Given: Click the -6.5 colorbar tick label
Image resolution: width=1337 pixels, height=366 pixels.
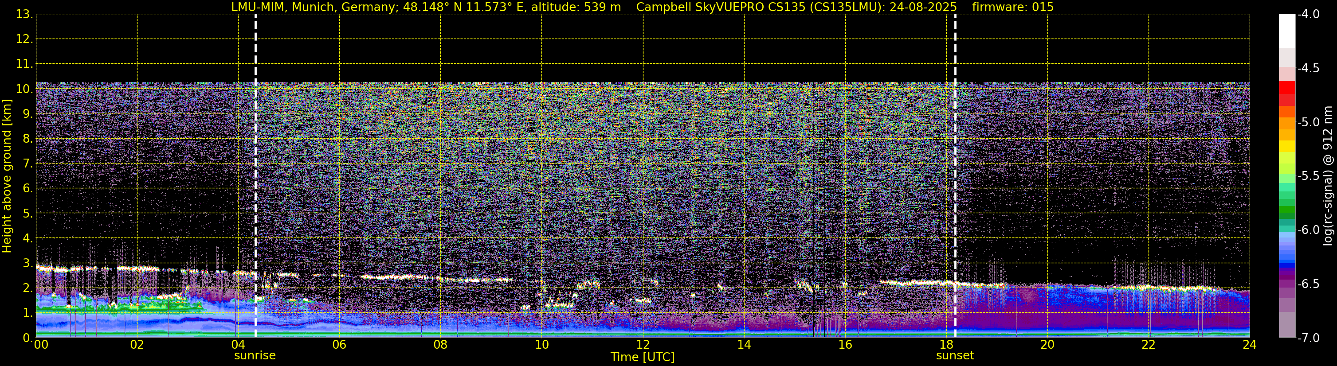Looking at the screenshot, I should (1309, 284).
